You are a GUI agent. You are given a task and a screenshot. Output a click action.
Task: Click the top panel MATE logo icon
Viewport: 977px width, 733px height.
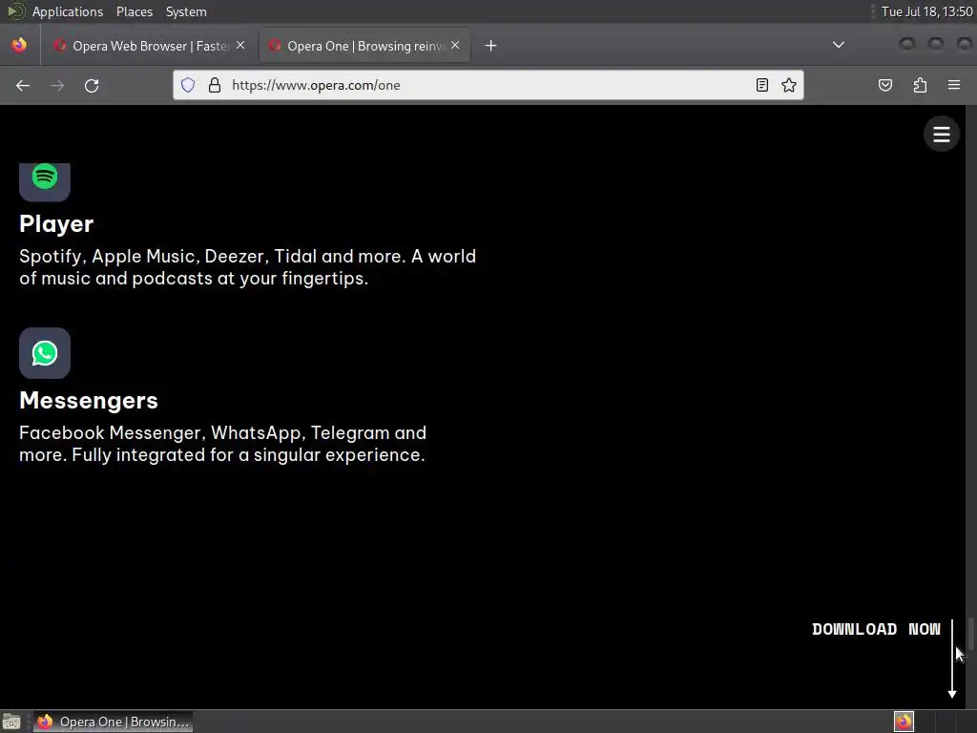point(15,11)
